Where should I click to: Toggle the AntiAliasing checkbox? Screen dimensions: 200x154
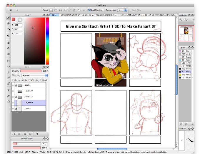tap(89, 10)
